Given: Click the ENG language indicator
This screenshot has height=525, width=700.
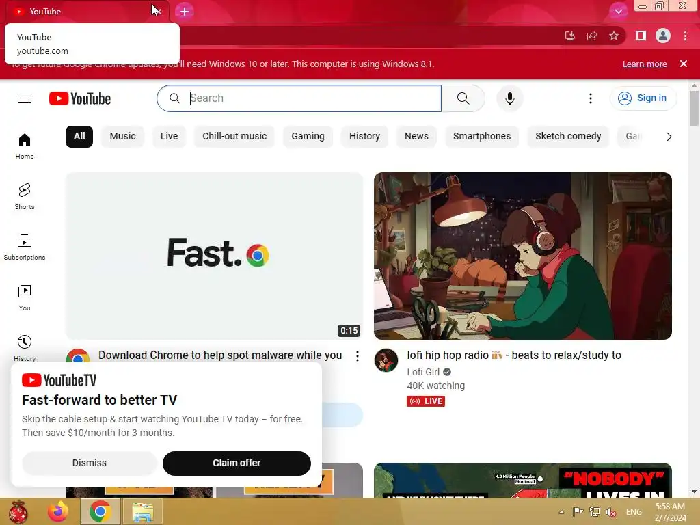Looking at the screenshot, I should [634, 512].
